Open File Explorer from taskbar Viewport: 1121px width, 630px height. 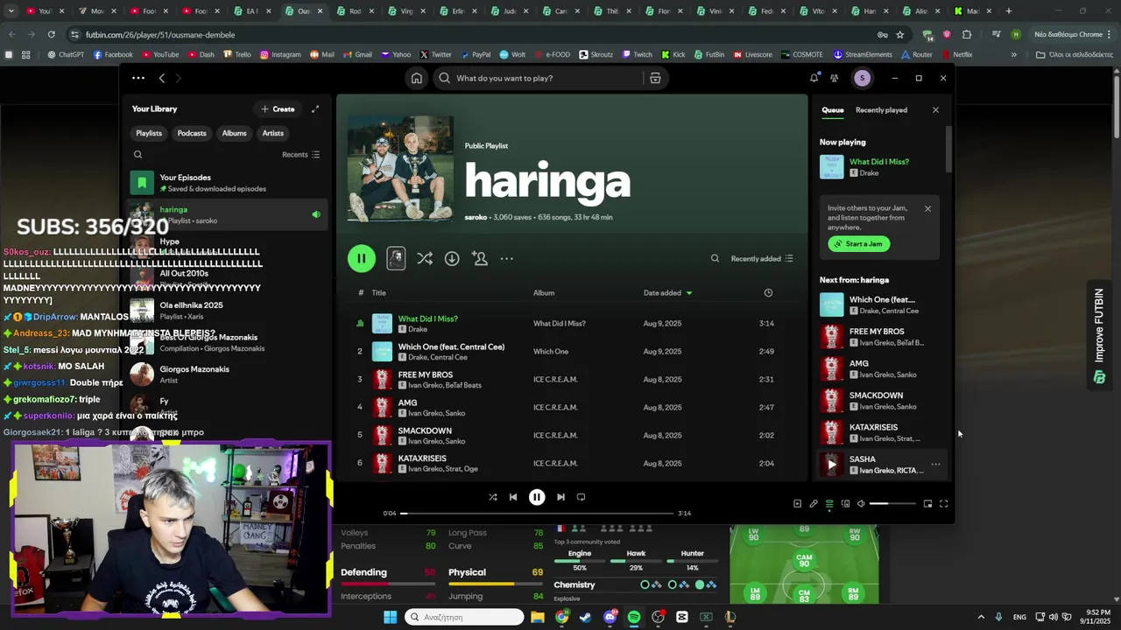click(538, 617)
